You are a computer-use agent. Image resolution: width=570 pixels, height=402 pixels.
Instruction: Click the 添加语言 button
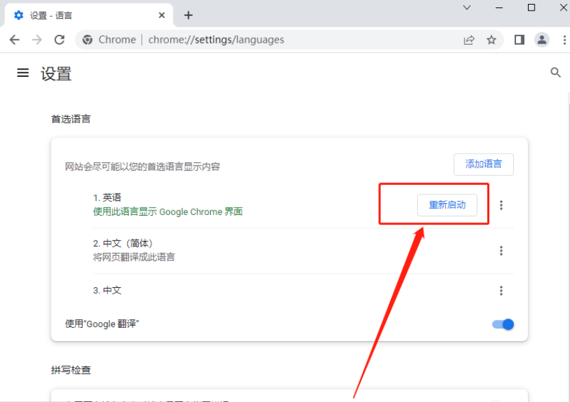(483, 164)
